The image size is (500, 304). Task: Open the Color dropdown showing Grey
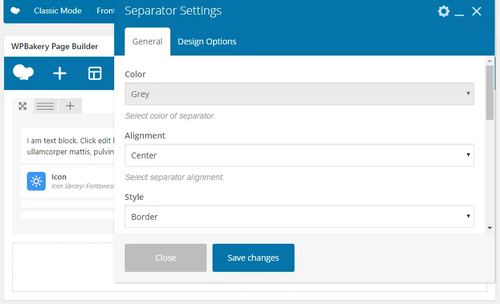[299, 94]
